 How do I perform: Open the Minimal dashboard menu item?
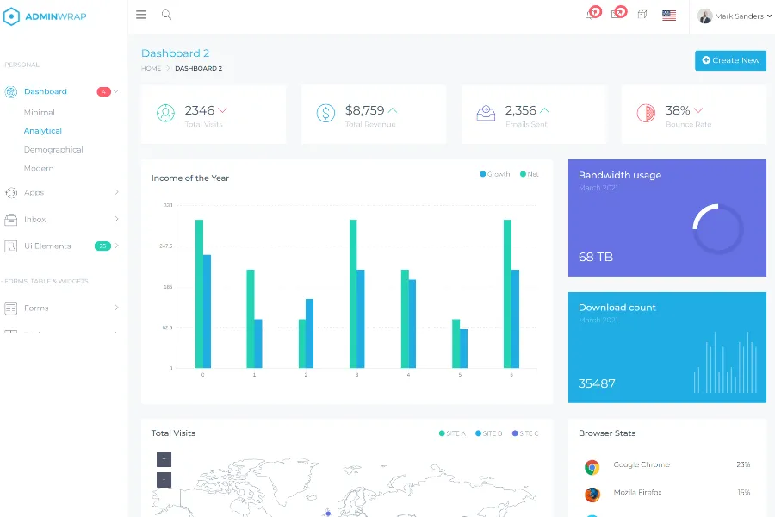(x=40, y=112)
